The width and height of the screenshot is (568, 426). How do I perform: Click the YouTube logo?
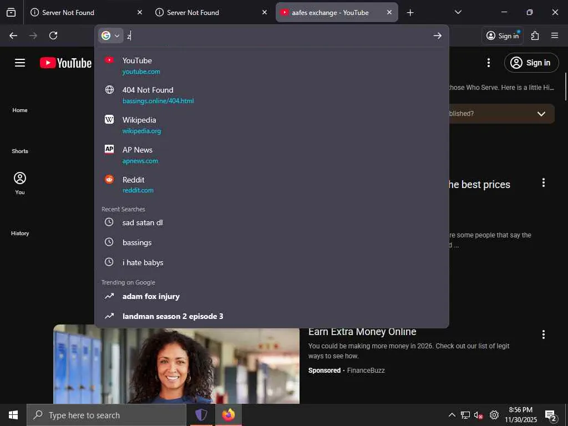pyautogui.click(x=65, y=63)
